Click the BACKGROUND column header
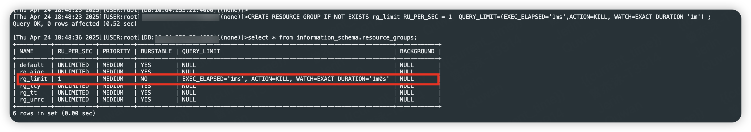751x132 pixels. [417, 51]
